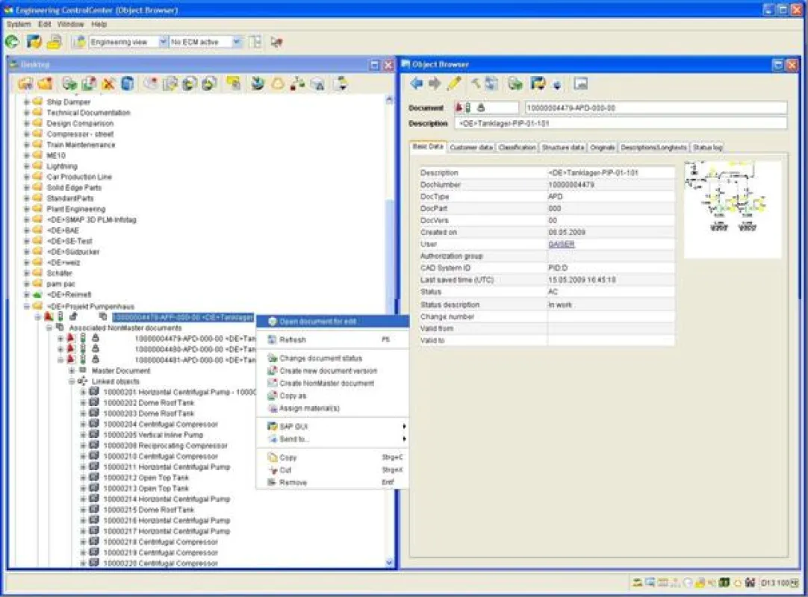The height and width of the screenshot is (597, 808).
Task: Click the blue left arrow in Object Browser toolbar
Action: tap(417, 84)
